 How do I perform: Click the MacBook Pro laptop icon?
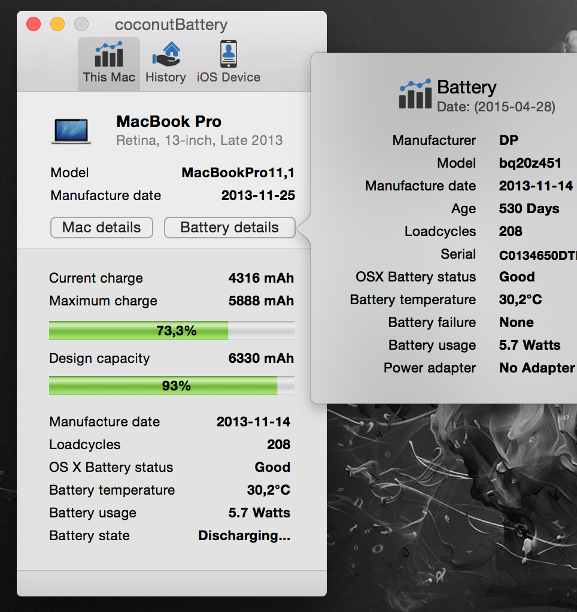coord(71,132)
